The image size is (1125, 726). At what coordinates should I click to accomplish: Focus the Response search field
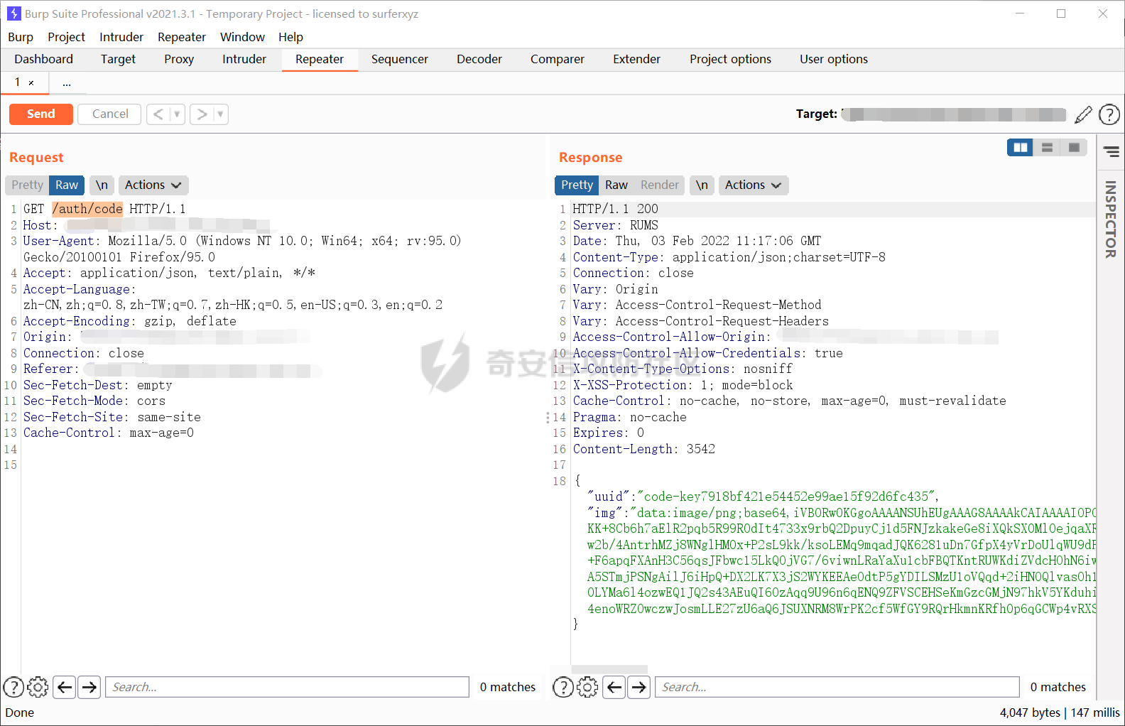[x=837, y=687]
